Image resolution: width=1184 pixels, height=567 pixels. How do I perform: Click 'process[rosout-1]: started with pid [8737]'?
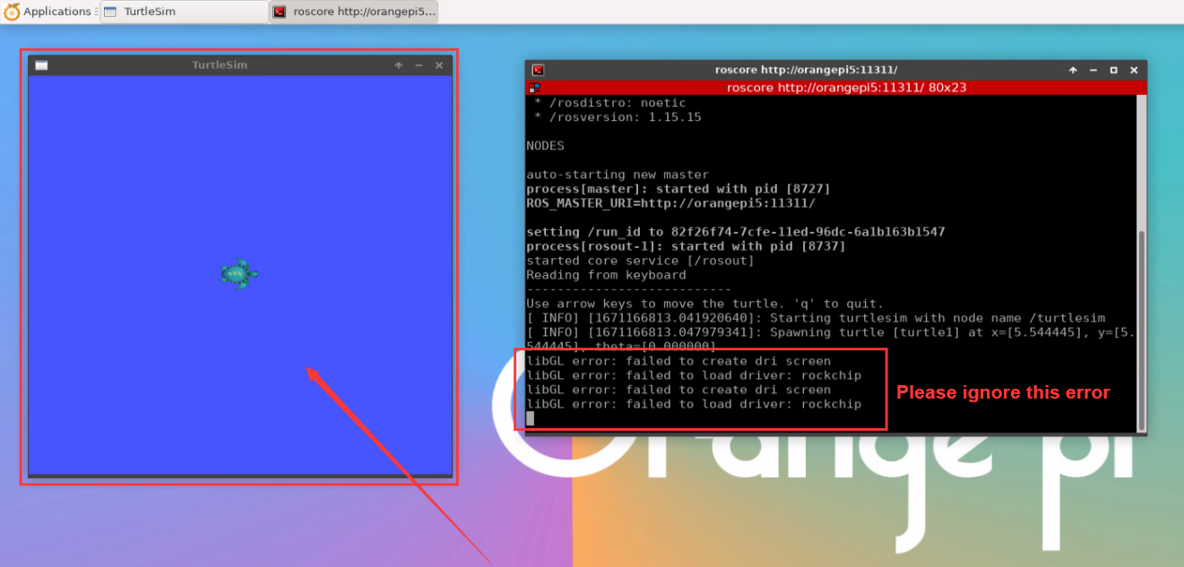pos(686,246)
